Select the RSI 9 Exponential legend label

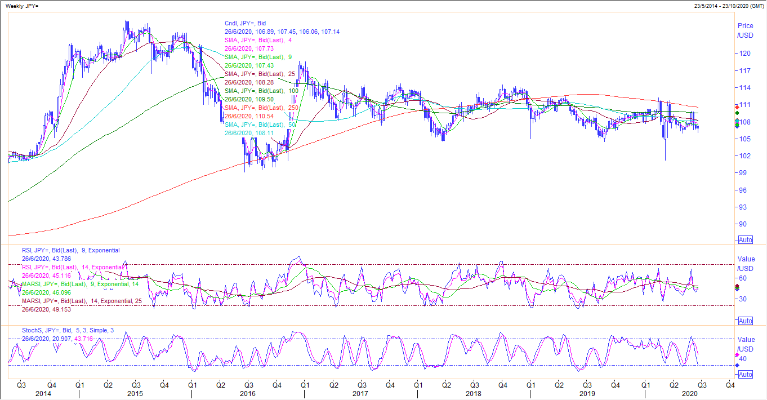pos(70,250)
